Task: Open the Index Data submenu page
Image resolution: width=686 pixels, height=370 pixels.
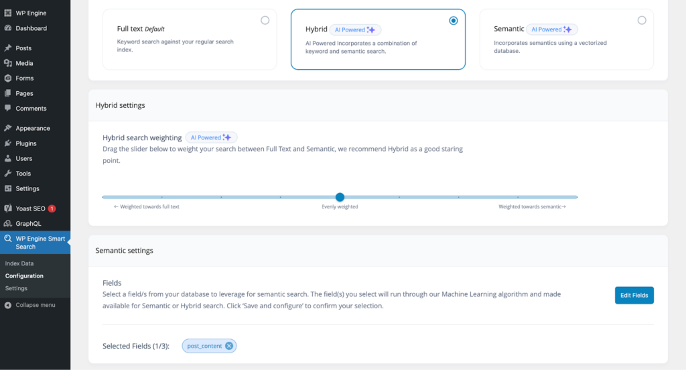Action: [x=19, y=263]
